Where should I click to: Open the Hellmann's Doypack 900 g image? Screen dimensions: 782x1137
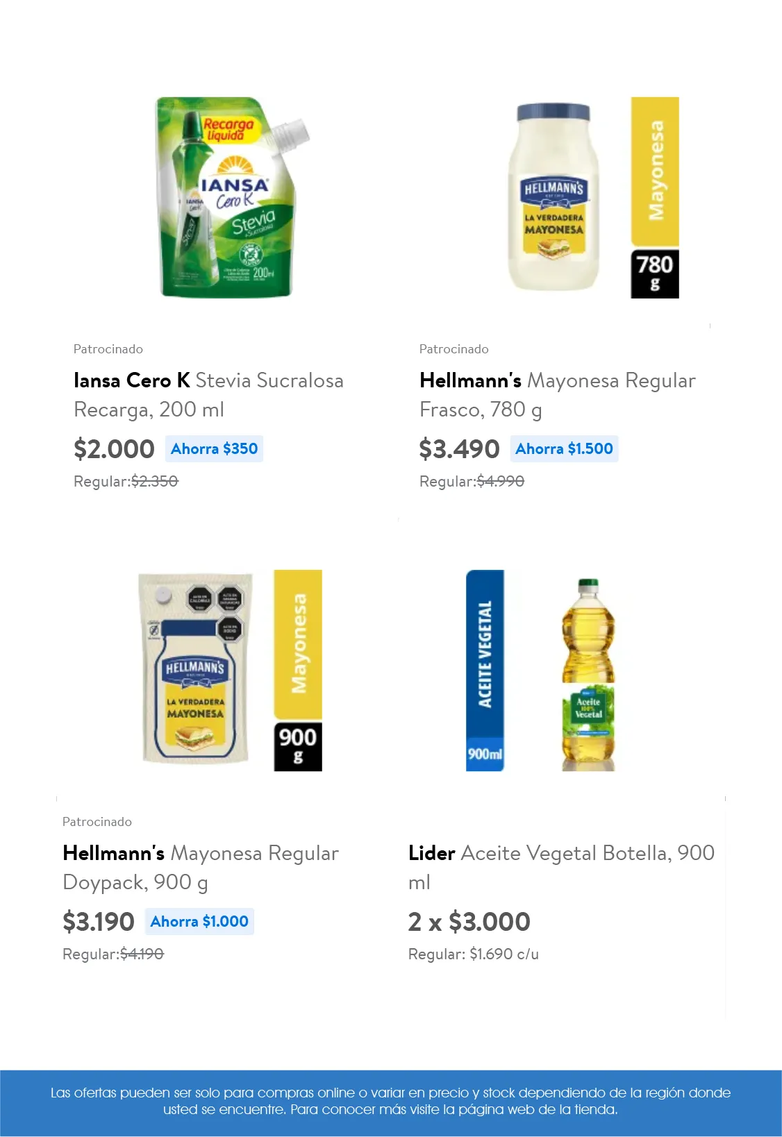(195, 670)
